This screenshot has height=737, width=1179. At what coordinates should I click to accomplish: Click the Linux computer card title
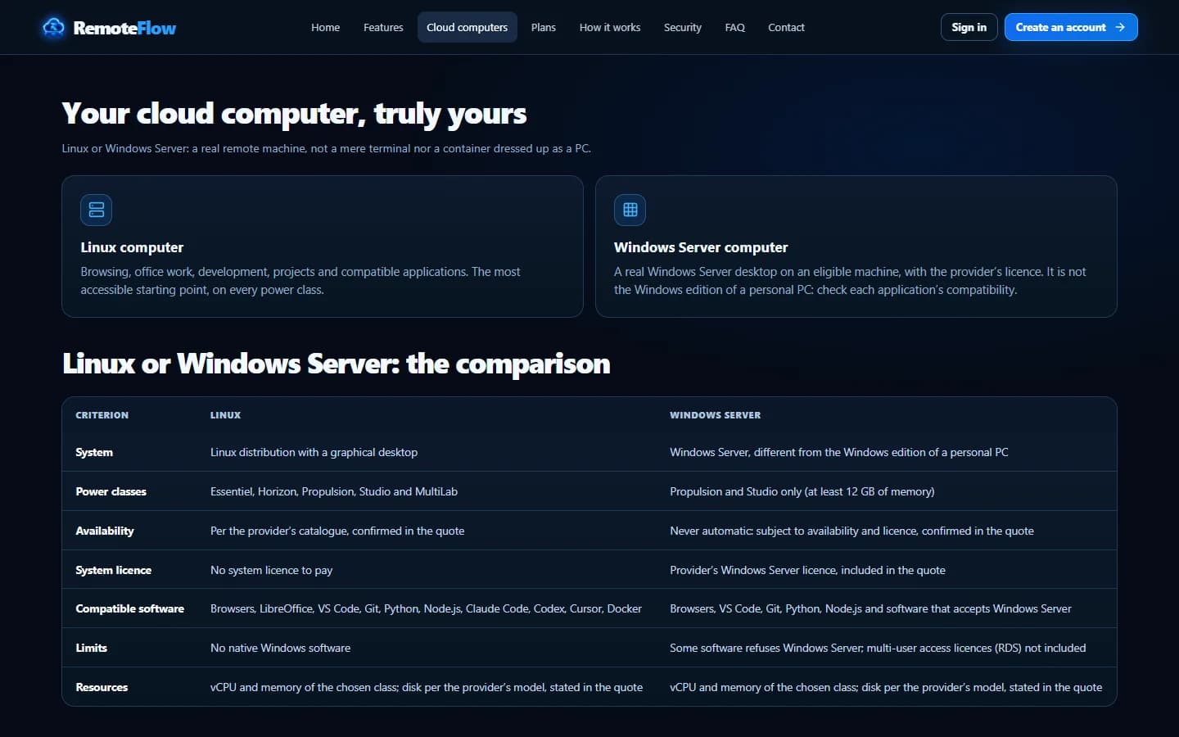(x=132, y=247)
